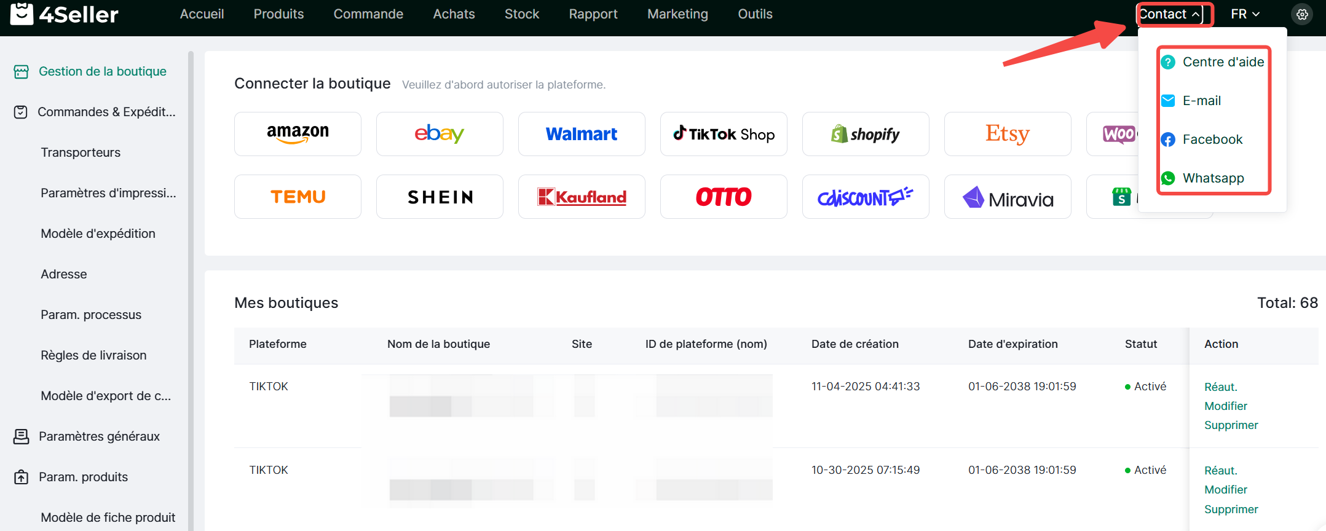Select the Facebook contact icon
This screenshot has width=1326, height=531.
coord(1168,140)
